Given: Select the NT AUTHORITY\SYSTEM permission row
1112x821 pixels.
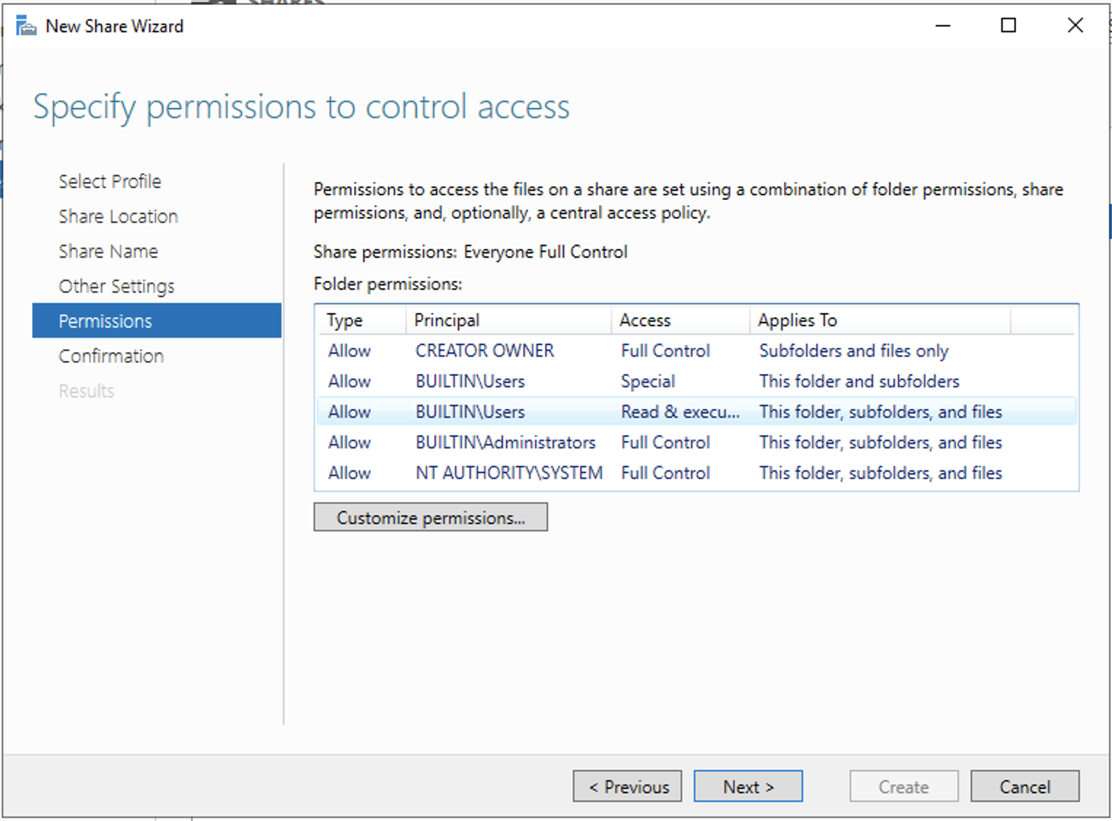Looking at the screenshot, I should pyautogui.click(x=509, y=473).
